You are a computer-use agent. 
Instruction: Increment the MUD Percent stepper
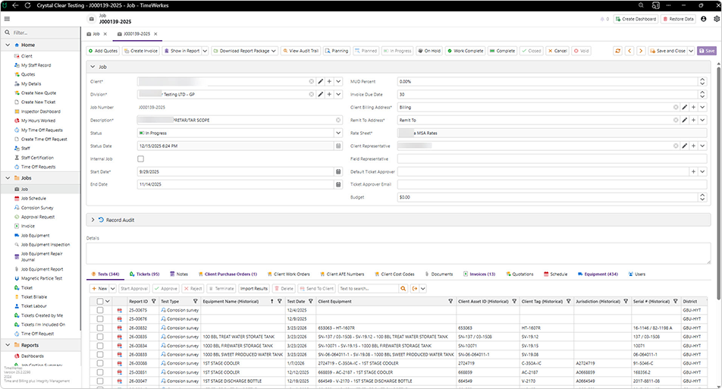(702, 80)
